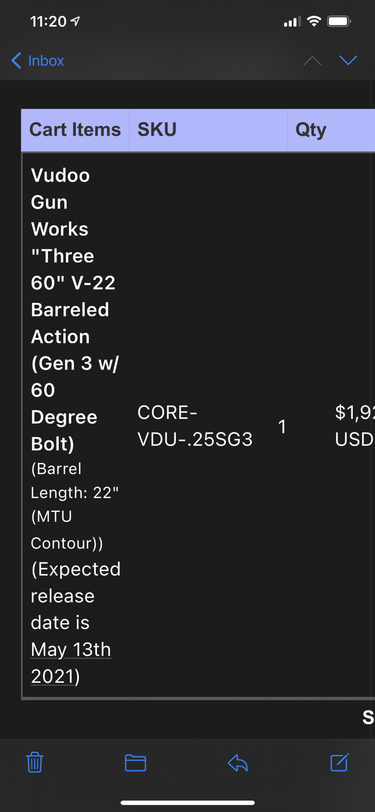Tap the cellular signal bars
The height and width of the screenshot is (812, 375).
tap(292, 22)
